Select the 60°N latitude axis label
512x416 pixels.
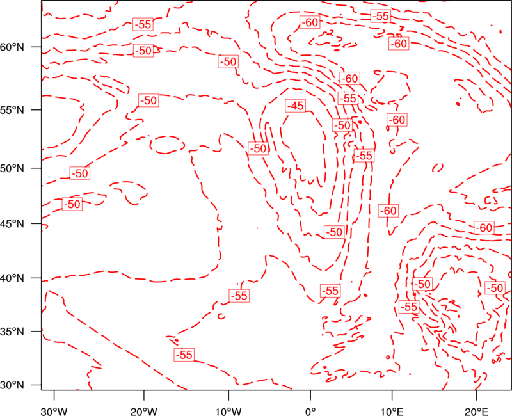point(12,47)
